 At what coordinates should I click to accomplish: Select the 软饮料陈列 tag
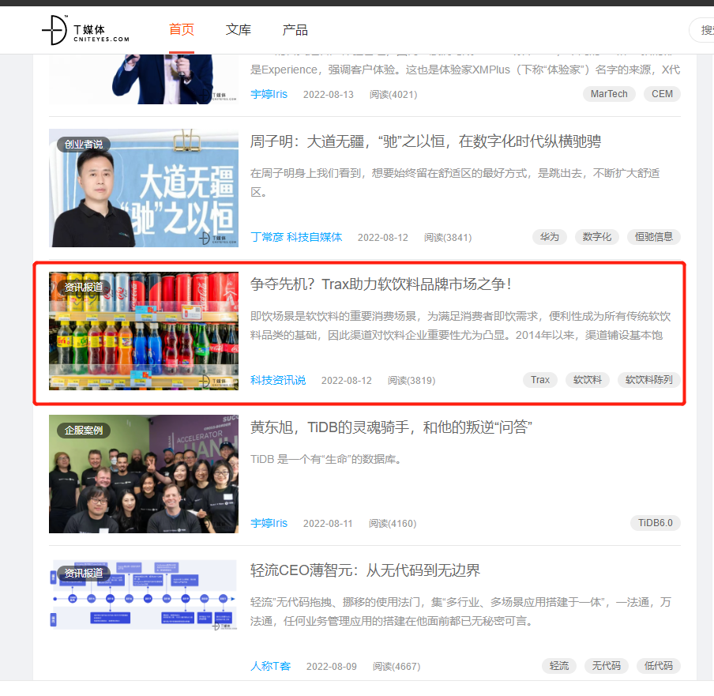click(x=649, y=380)
